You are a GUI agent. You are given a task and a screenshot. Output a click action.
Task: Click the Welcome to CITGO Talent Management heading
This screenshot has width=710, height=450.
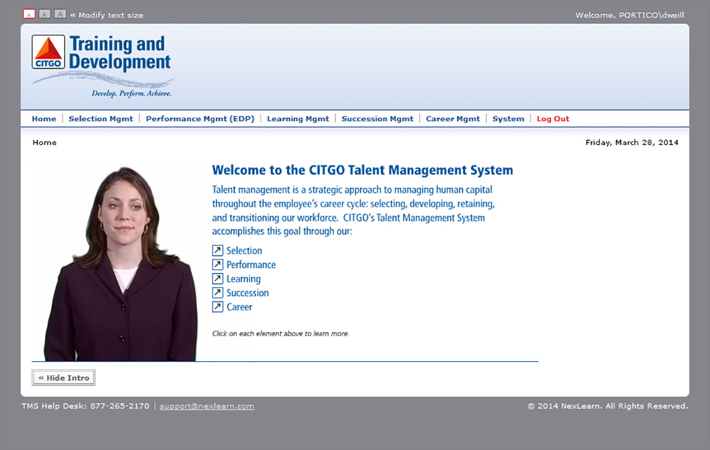tap(363, 170)
